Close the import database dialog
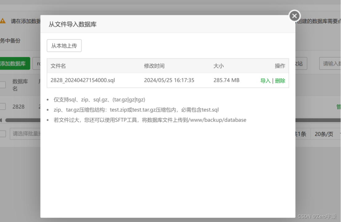The image size is (341, 222). coord(294,16)
